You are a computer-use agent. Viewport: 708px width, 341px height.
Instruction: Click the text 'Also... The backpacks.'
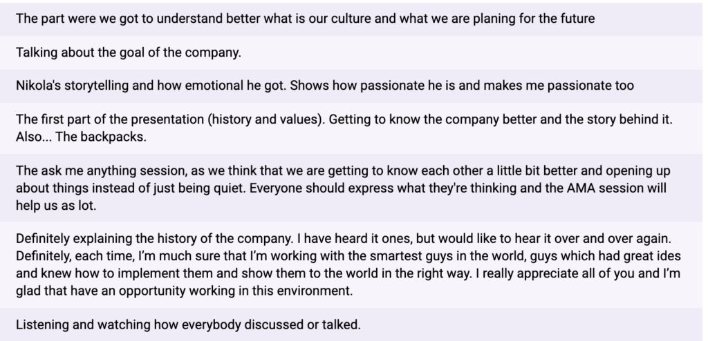[x=82, y=137]
